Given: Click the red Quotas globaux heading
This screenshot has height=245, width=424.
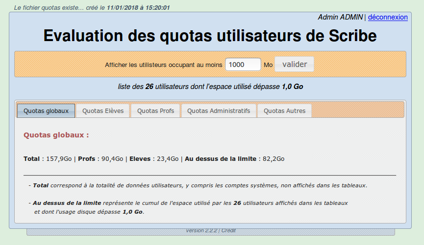Looking at the screenshot, I should (x=56, y=135).
